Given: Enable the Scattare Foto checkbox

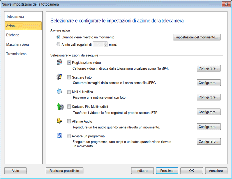Looking at the screenshot, I should pyautogui.click(x=69, y=77).
